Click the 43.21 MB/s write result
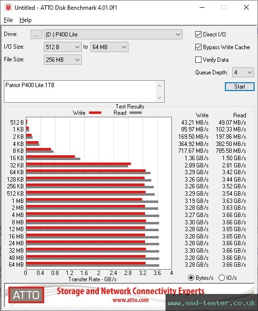This screenshot has height=311, width=258. tap(195, 123)
